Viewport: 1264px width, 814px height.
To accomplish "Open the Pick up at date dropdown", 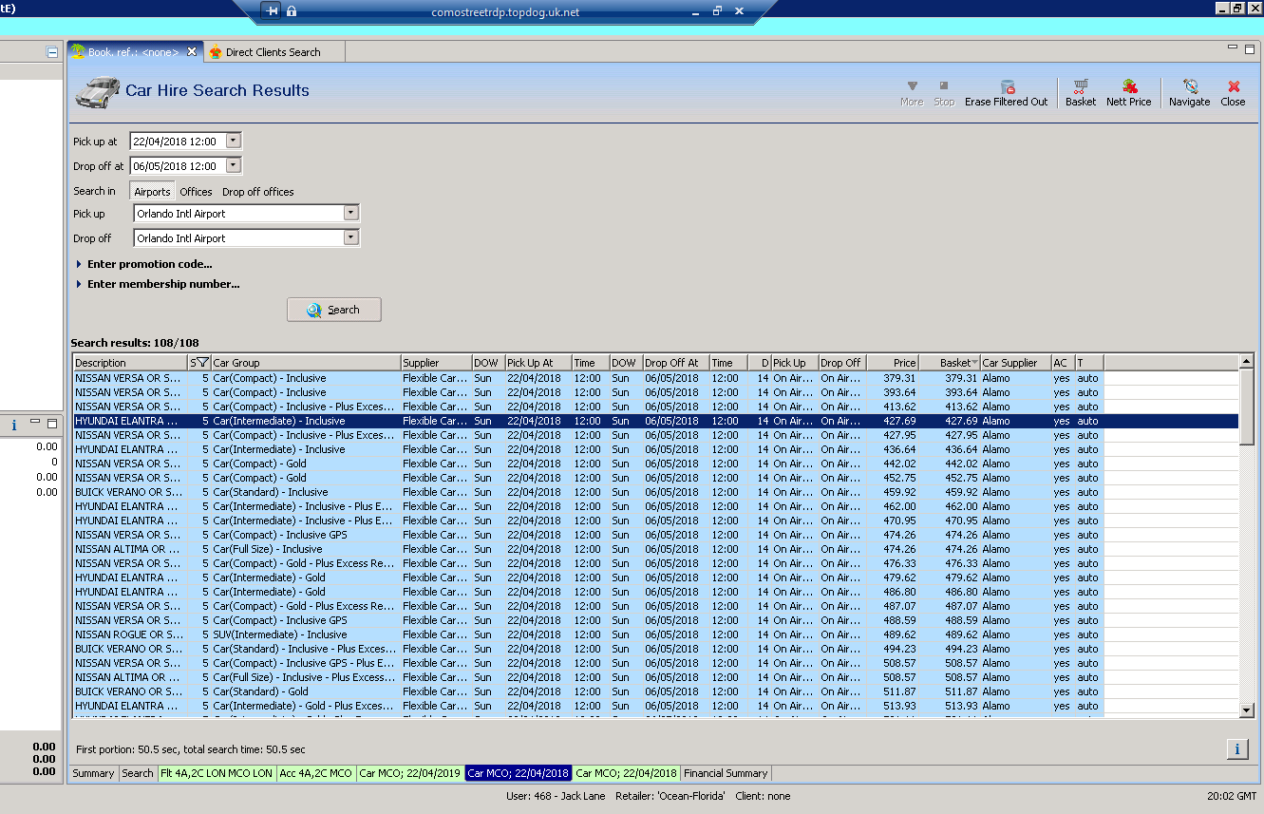I will click(x=234, y=142).
